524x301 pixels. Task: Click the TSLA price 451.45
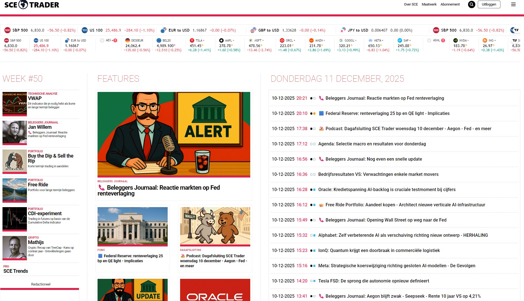(196, 46)
